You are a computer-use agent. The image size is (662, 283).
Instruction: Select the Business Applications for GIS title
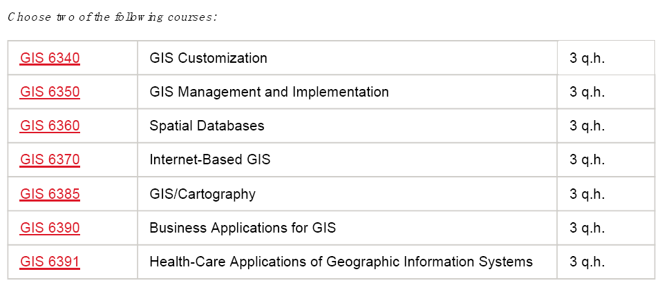[243, 228]
